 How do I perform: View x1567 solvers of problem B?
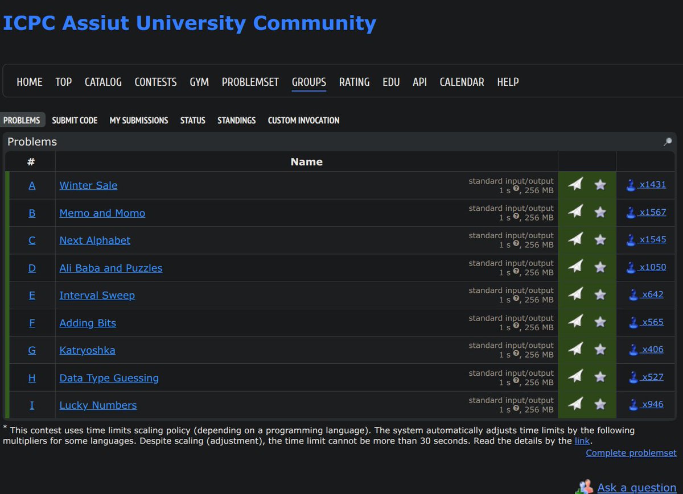click(x=646, y=211)
